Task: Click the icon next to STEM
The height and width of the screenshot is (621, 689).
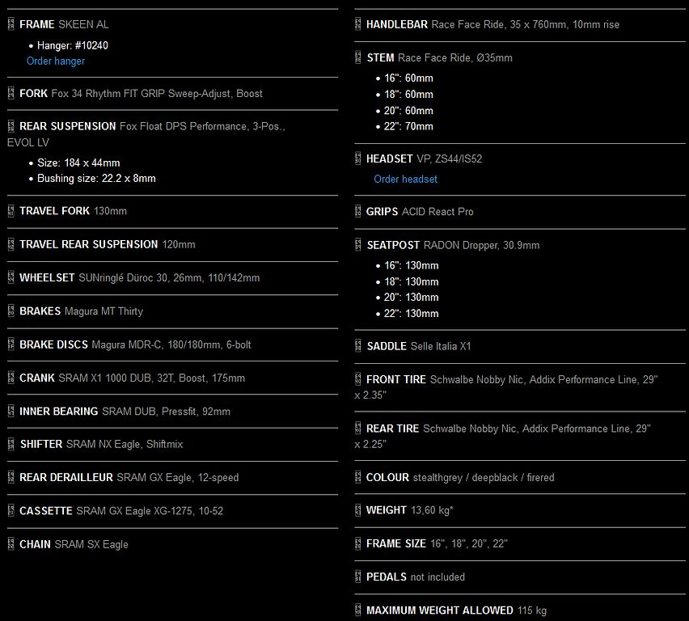Action: pos(358,57)
